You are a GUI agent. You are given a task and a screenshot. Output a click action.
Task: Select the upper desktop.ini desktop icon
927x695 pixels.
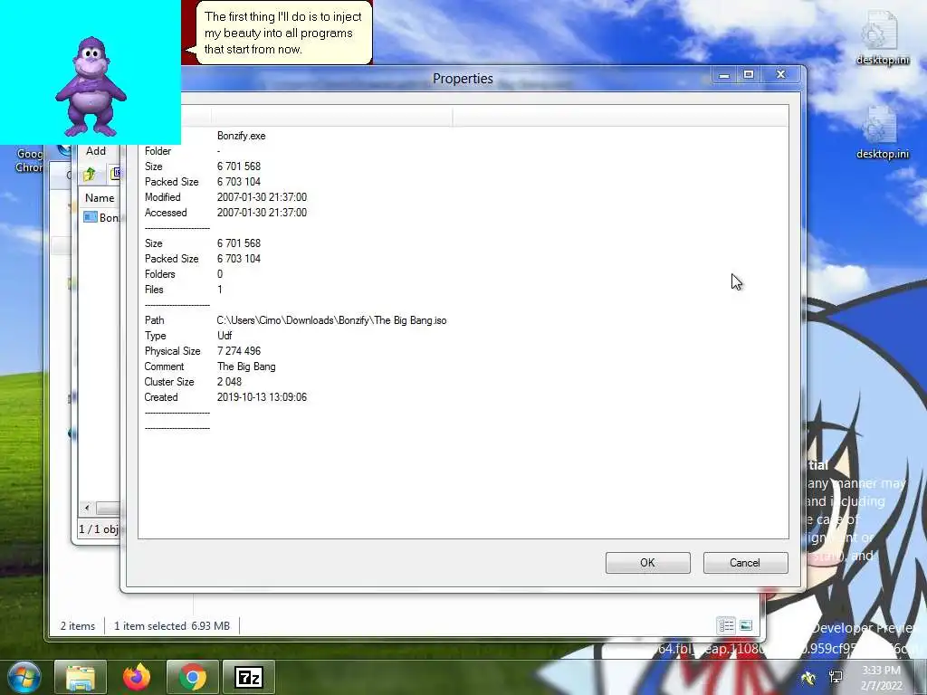click(882, 38)
